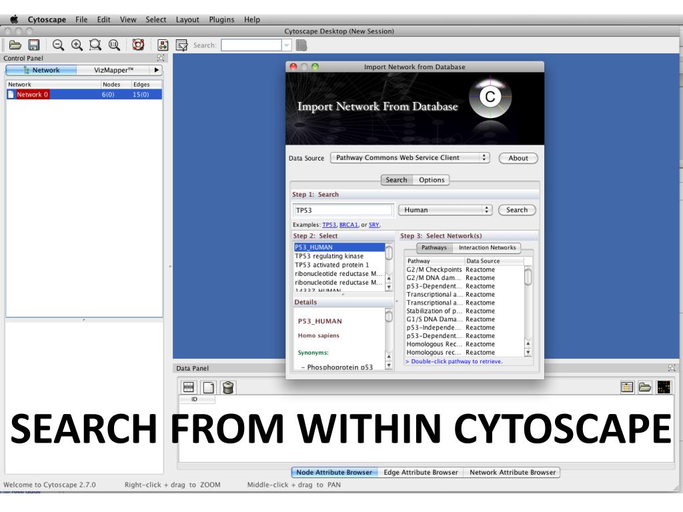This screenshot has width=683, height=512.
Task: Zoom in using the plus magnifier icon
Action: (x=77, y=45)
